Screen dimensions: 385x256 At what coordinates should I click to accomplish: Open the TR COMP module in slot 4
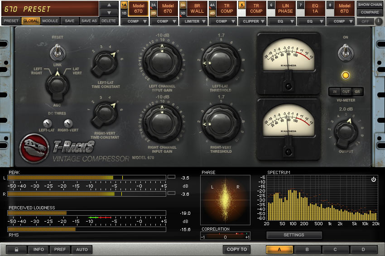(226, 9)
